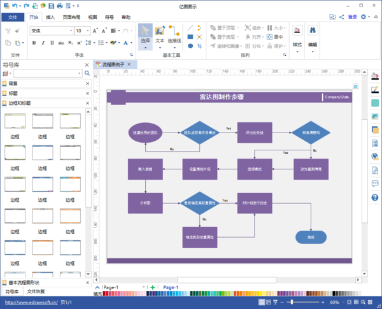Open the edrawsoft.cn website link
This screenshot has height=309, width=382.
pos(31,303)
